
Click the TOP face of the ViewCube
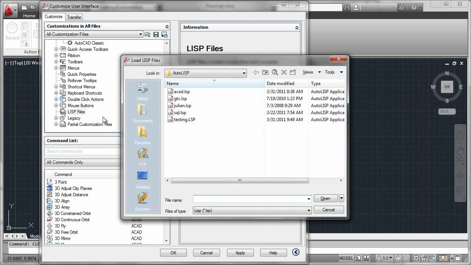point(447,87)
